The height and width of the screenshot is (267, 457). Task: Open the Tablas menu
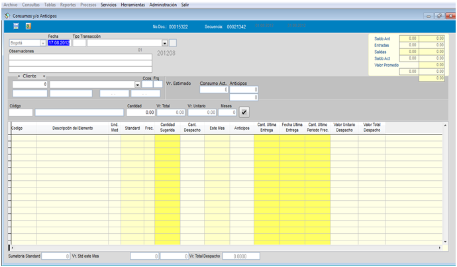pyautogui.click(x=50, y=5)
